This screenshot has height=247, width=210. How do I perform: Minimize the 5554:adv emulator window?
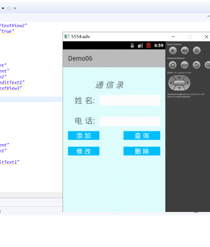coord(173,36)
